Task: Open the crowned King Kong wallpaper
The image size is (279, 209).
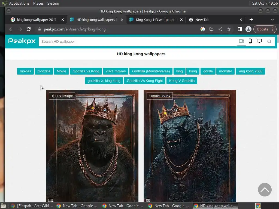Action: coord(92,146)
